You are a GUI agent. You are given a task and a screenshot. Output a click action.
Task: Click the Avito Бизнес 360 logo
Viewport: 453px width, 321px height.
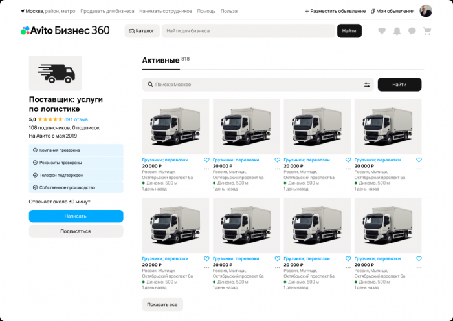65,30
